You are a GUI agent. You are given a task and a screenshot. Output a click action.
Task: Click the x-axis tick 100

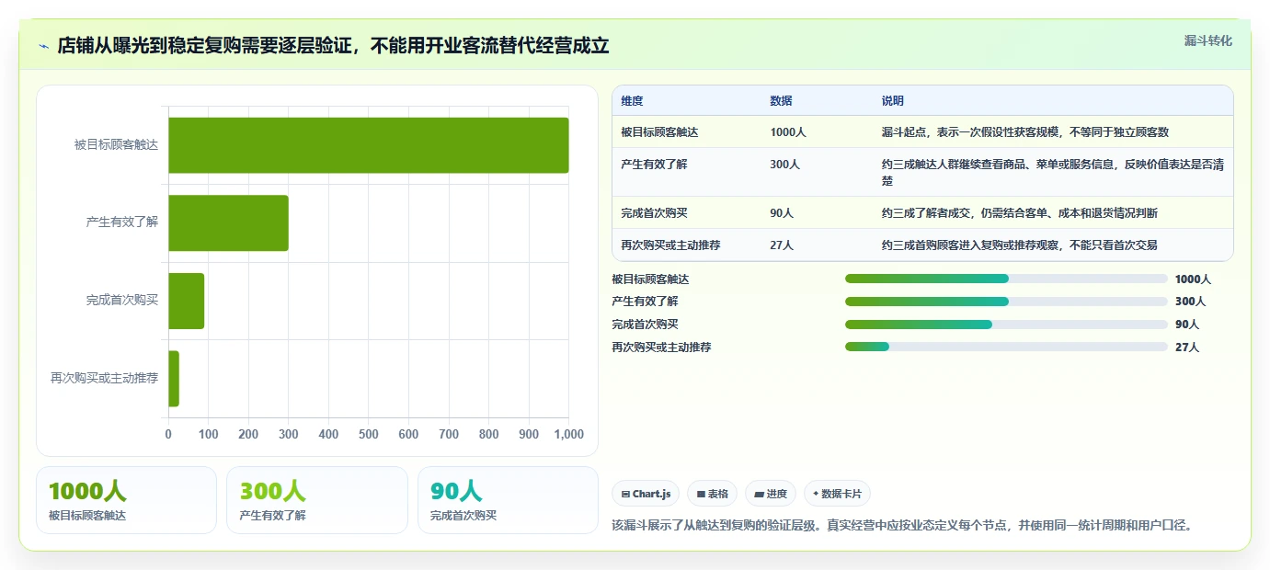click(x=208, y=435)
